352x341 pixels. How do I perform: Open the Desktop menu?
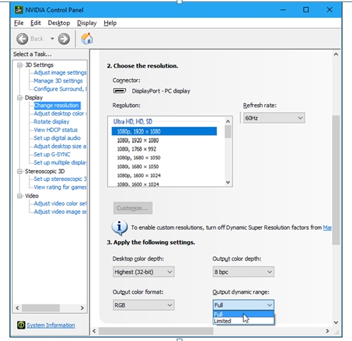59,23
